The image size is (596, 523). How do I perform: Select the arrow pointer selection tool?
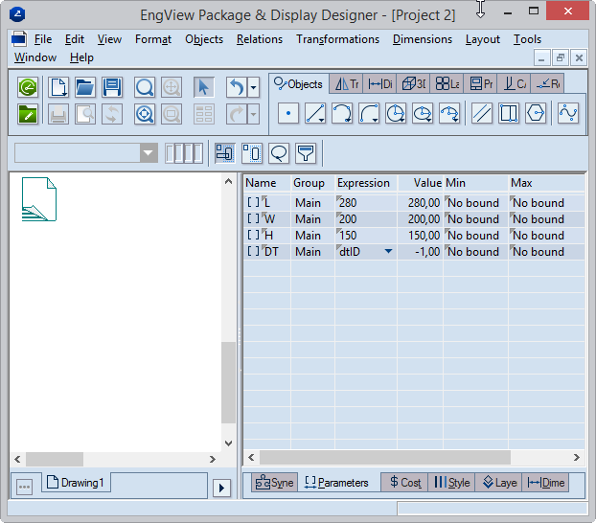(x=203, y=87)
